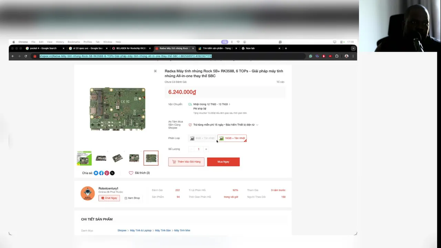Open the Bookmarks menu
The height and width of the screenshot is (248, 441).
(74, 42)
